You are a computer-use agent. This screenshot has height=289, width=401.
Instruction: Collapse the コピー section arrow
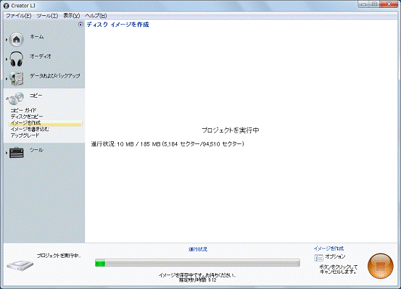[7, 99]
